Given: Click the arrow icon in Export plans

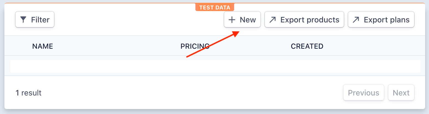Looking at the screenshot, I should pyautogui.click(x=356, y=20).
